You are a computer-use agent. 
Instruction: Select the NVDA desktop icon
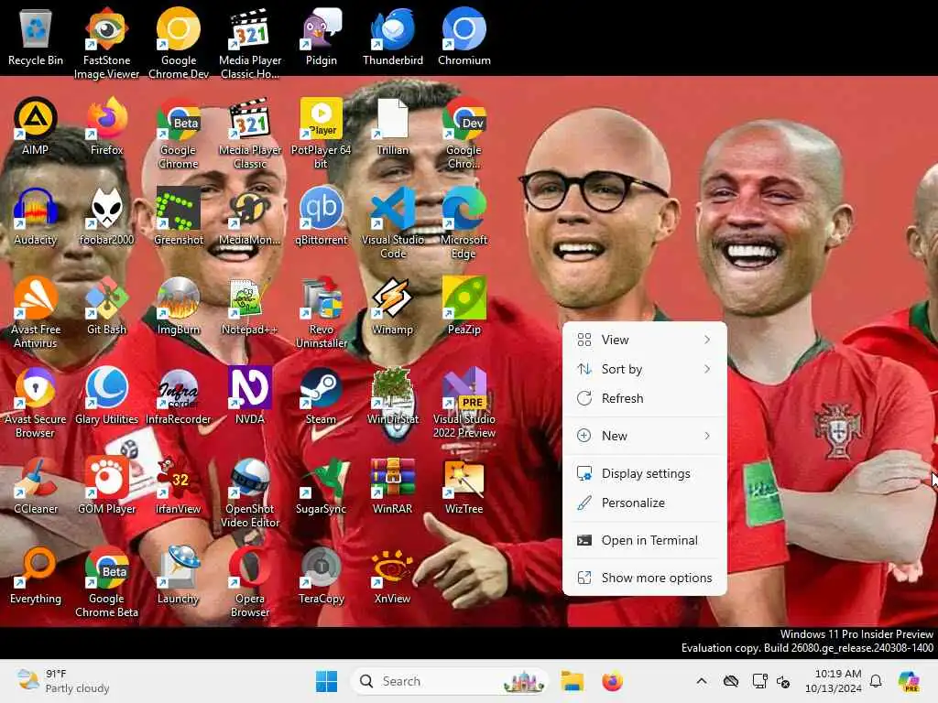249,395
